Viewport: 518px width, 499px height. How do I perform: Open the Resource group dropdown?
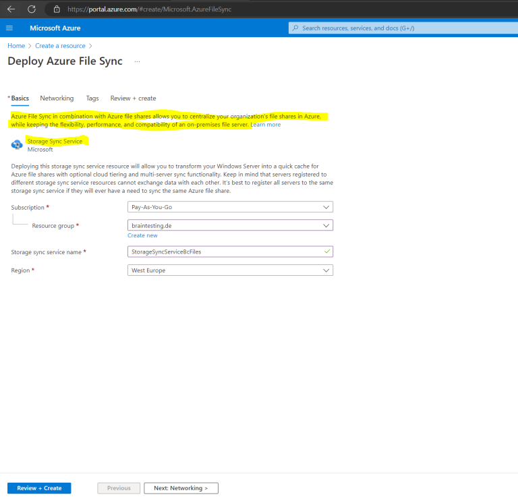(x=230, y=225)
